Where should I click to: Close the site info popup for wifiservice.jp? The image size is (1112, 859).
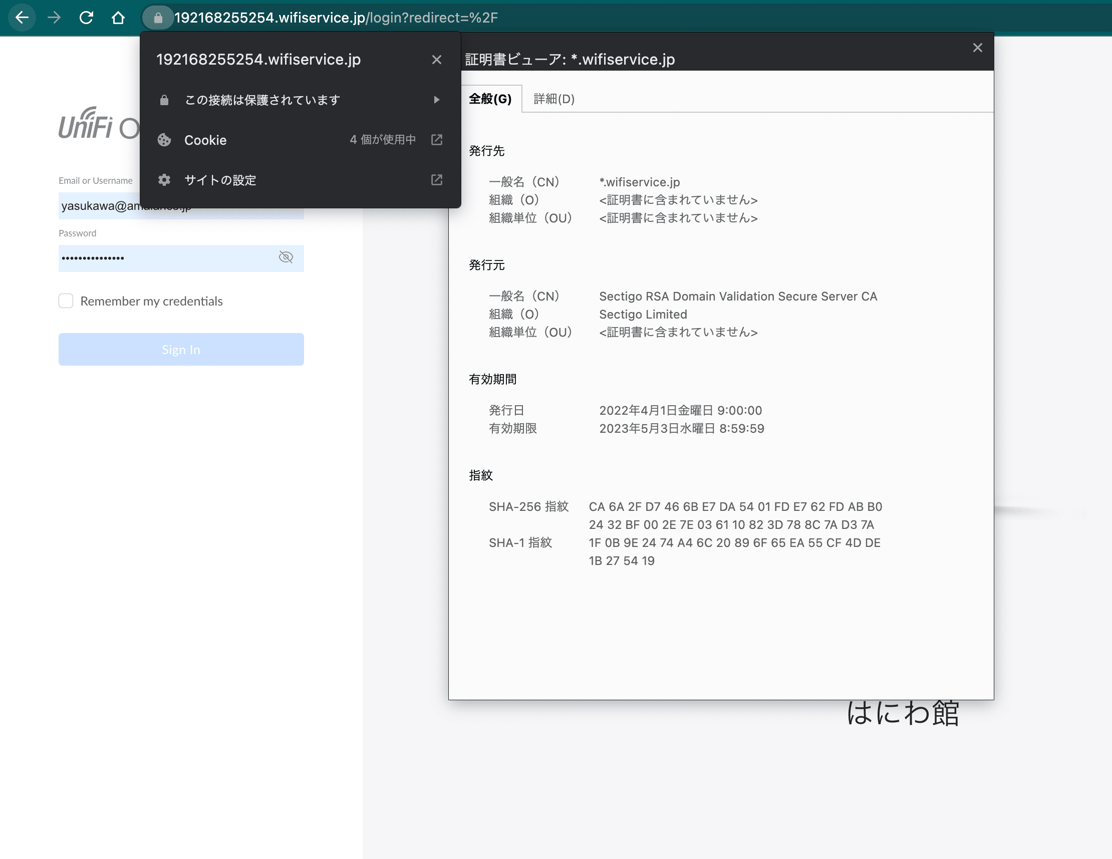pos(436,60)
